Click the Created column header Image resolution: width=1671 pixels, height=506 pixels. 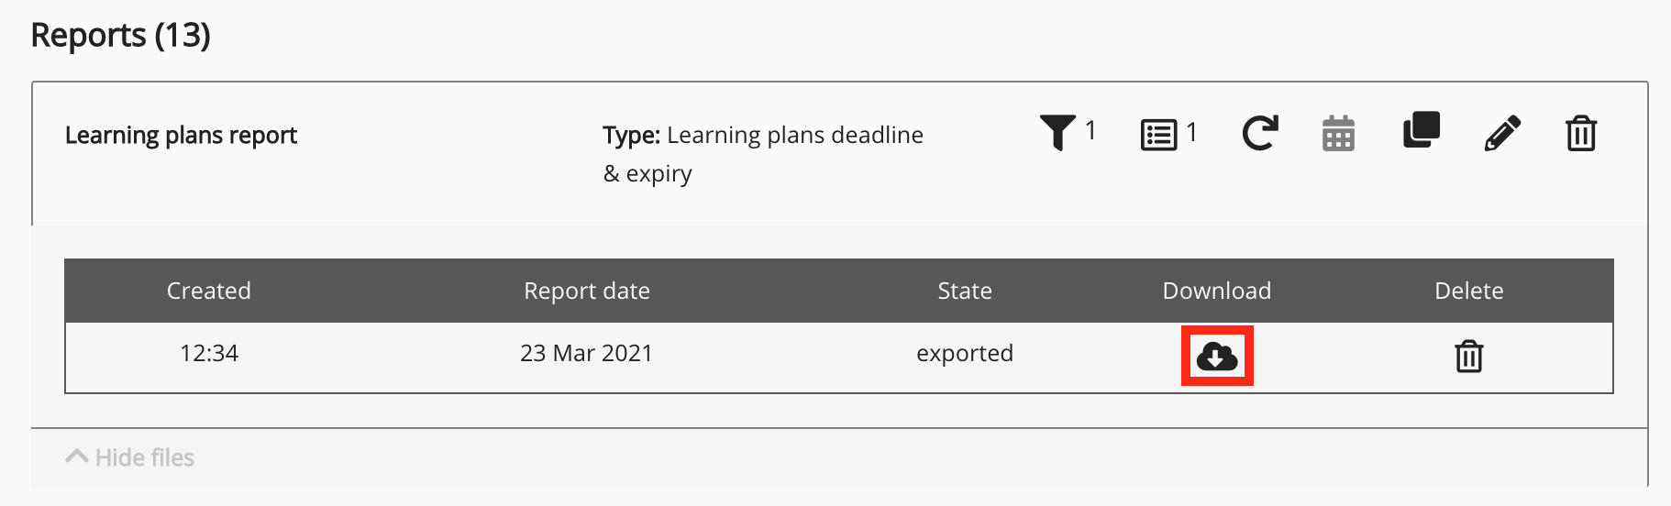click(208, 291)
